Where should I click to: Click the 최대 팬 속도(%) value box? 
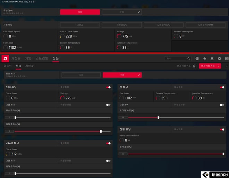[123, 118]
